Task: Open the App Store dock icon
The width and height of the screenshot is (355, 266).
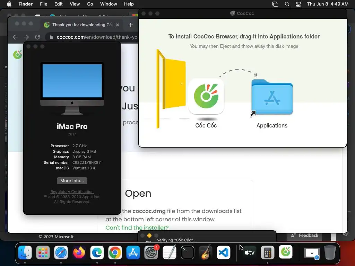Action: pos(133,252)
